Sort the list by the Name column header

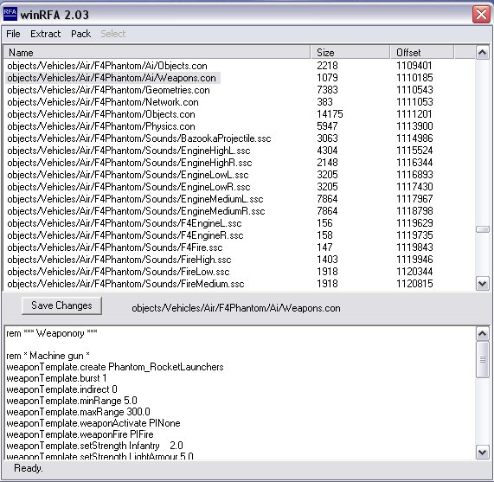(157, 52)
